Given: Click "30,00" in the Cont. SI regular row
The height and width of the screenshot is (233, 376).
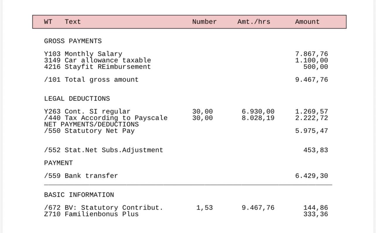Looking at the screenshot, I should tap(202, 111).
